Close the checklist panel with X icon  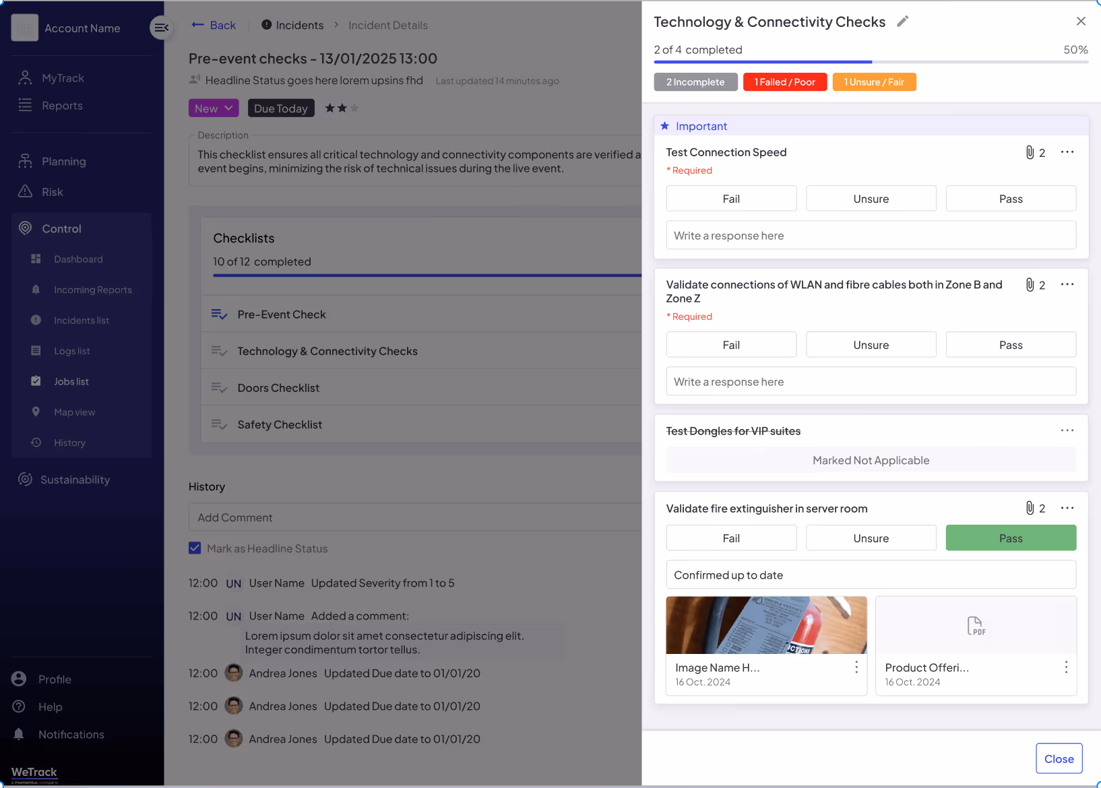pyautogui.click(x=1081, y=22)
